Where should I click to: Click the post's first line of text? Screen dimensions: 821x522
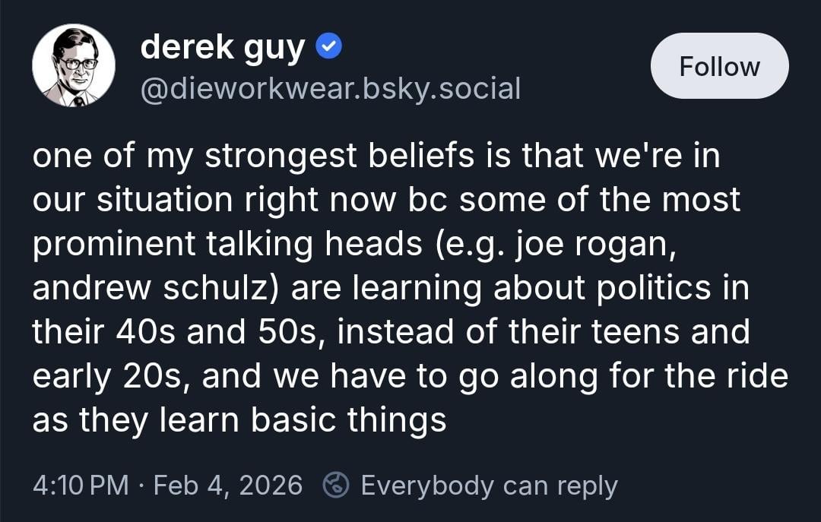point(376,156)
